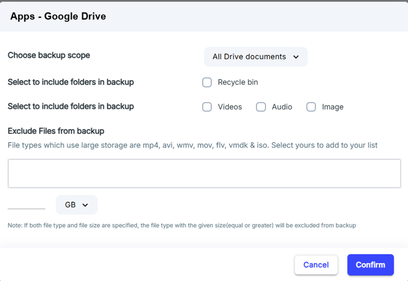Enable the Recycle bin checkbox

tap(207, 82)
